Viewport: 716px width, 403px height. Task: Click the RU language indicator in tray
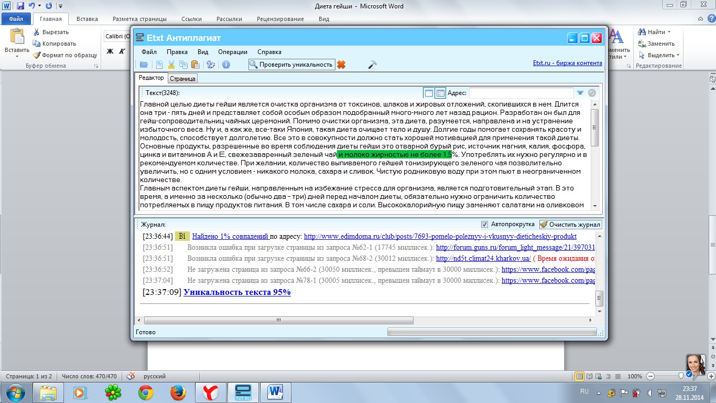tap(584, 391)
